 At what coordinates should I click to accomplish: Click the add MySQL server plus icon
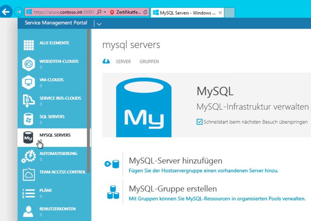click(x=112, y=164)
